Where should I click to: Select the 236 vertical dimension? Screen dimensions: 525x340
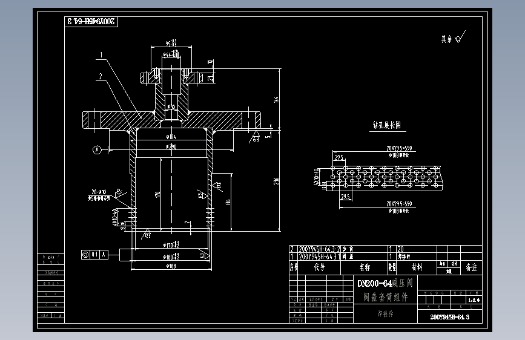[276, 181]
